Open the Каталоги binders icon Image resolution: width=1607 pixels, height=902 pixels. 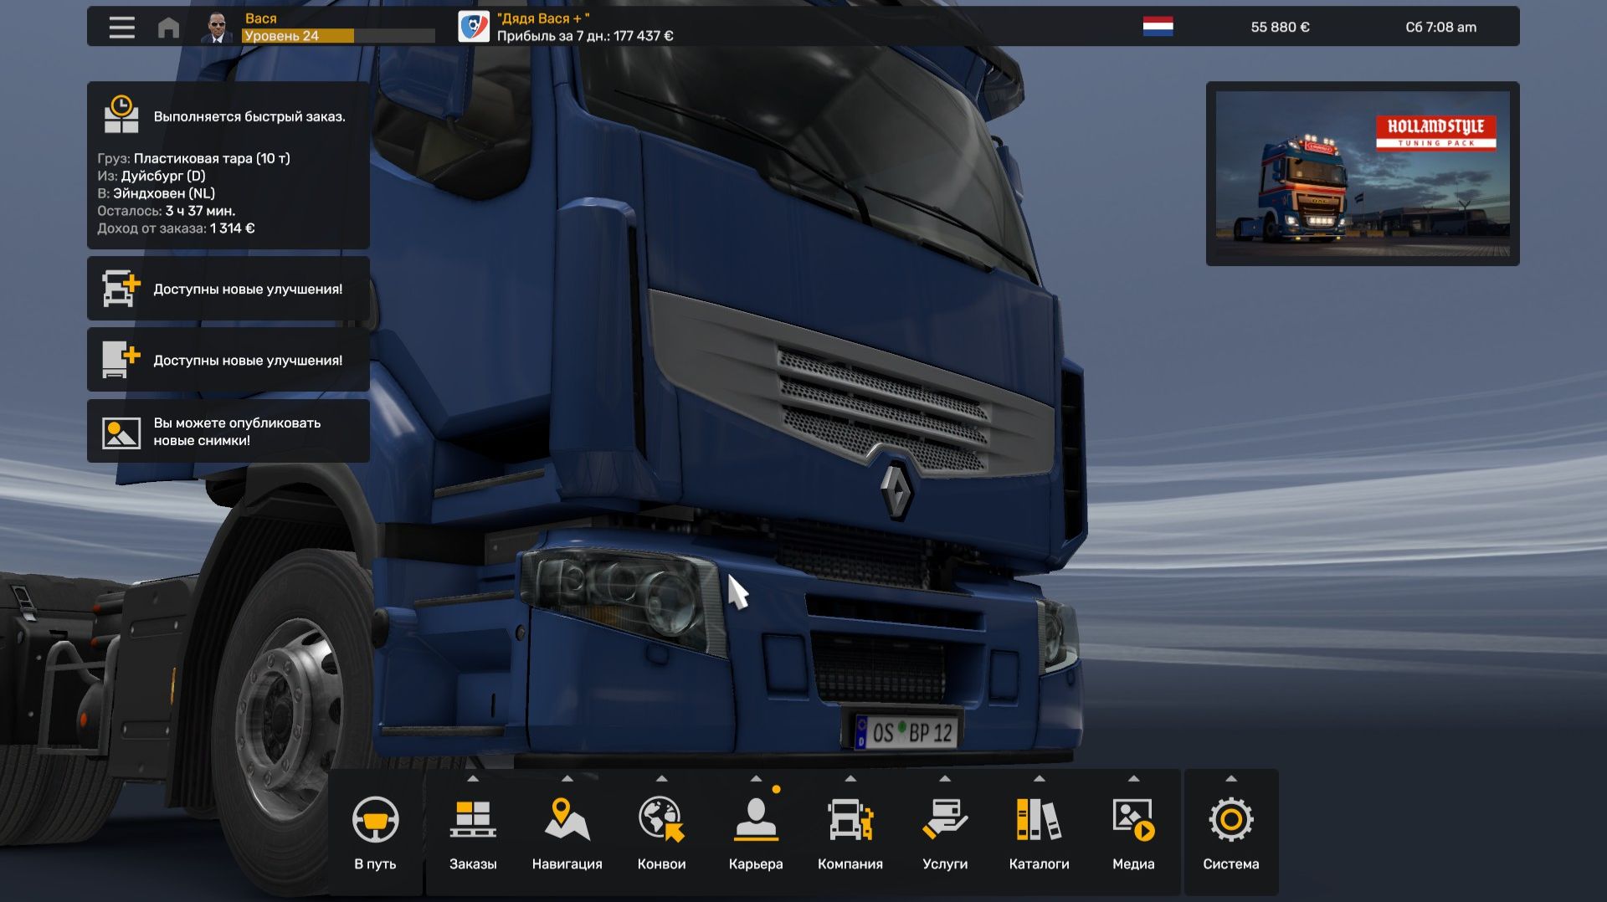tap(1039, 818)
